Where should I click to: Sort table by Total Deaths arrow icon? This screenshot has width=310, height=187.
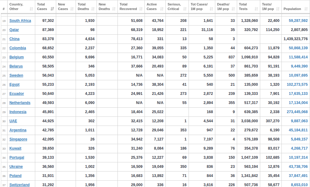coord(93,9)
